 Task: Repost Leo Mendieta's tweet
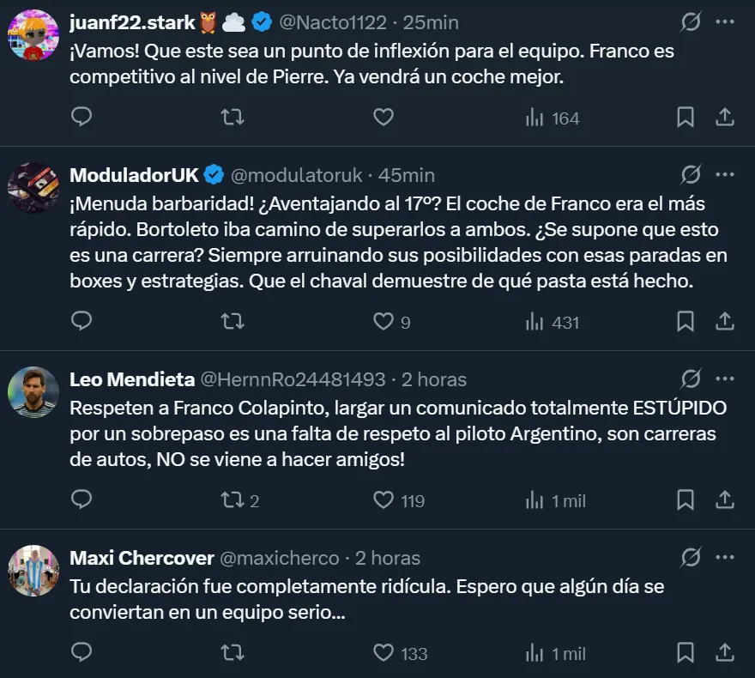[x=233, y=499]
